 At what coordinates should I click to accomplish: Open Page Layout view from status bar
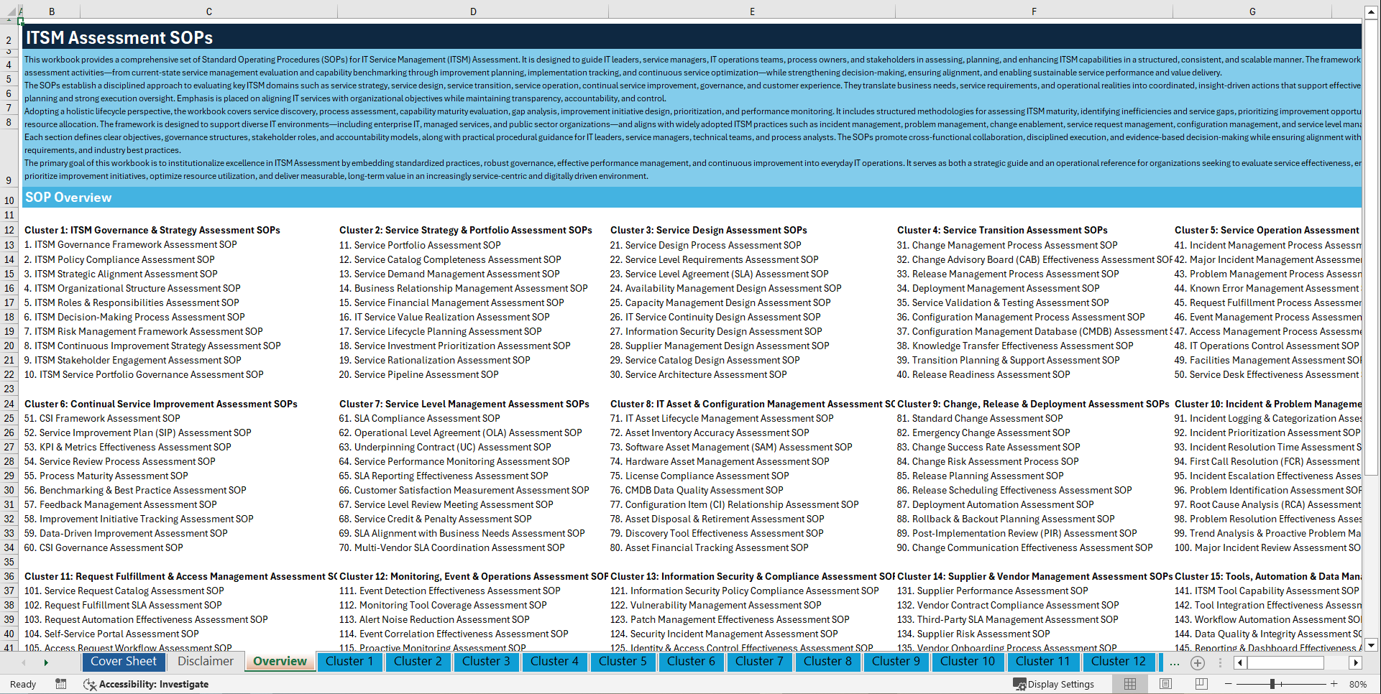point(1166,684)
